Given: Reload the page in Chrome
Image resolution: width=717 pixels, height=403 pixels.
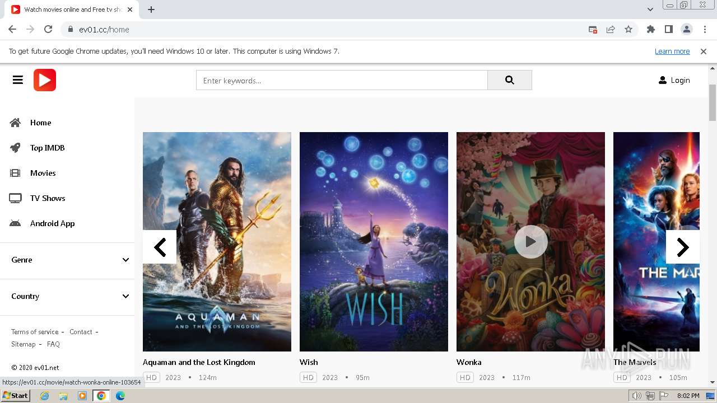Looking at the screenshot, I should 48,29.
